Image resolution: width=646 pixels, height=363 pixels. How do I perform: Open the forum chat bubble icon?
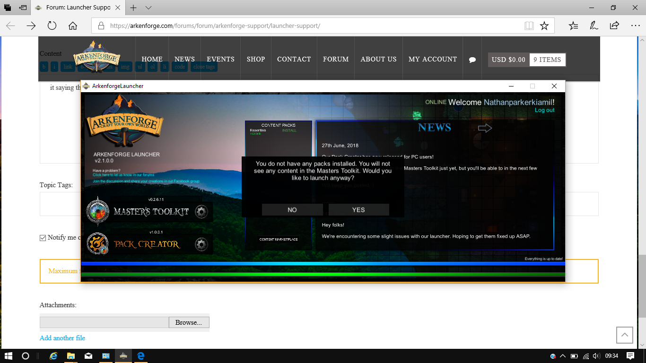472,60
